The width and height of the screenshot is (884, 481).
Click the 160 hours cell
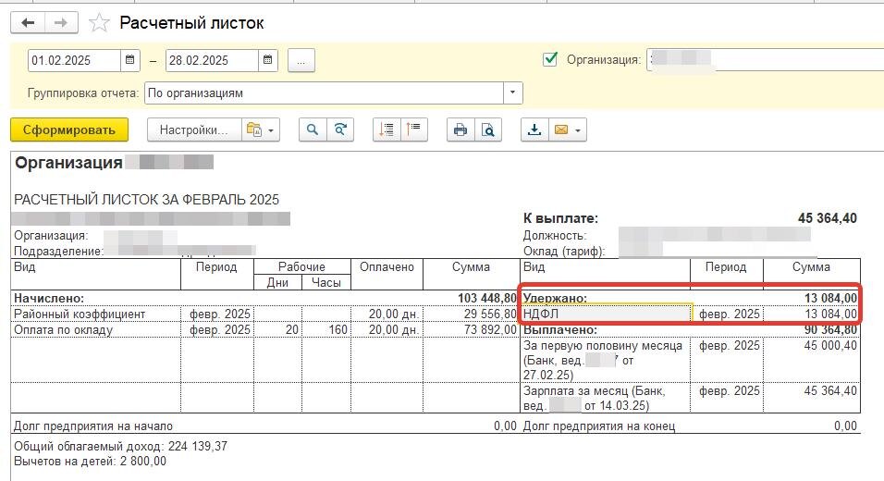(x=326, y=329)
